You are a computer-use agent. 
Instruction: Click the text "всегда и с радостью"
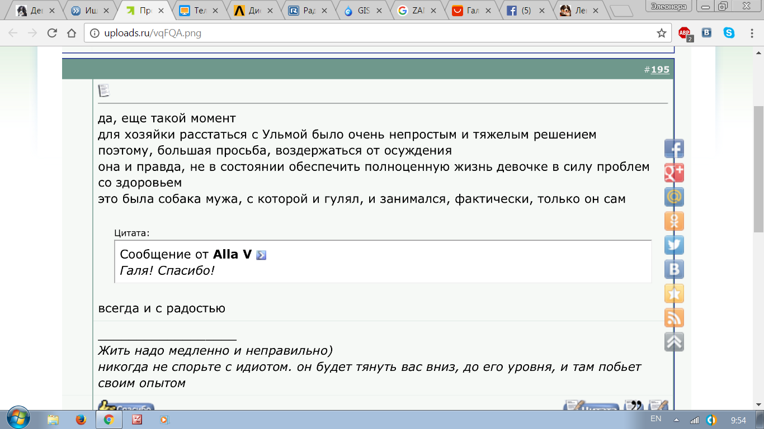(162, 308)
